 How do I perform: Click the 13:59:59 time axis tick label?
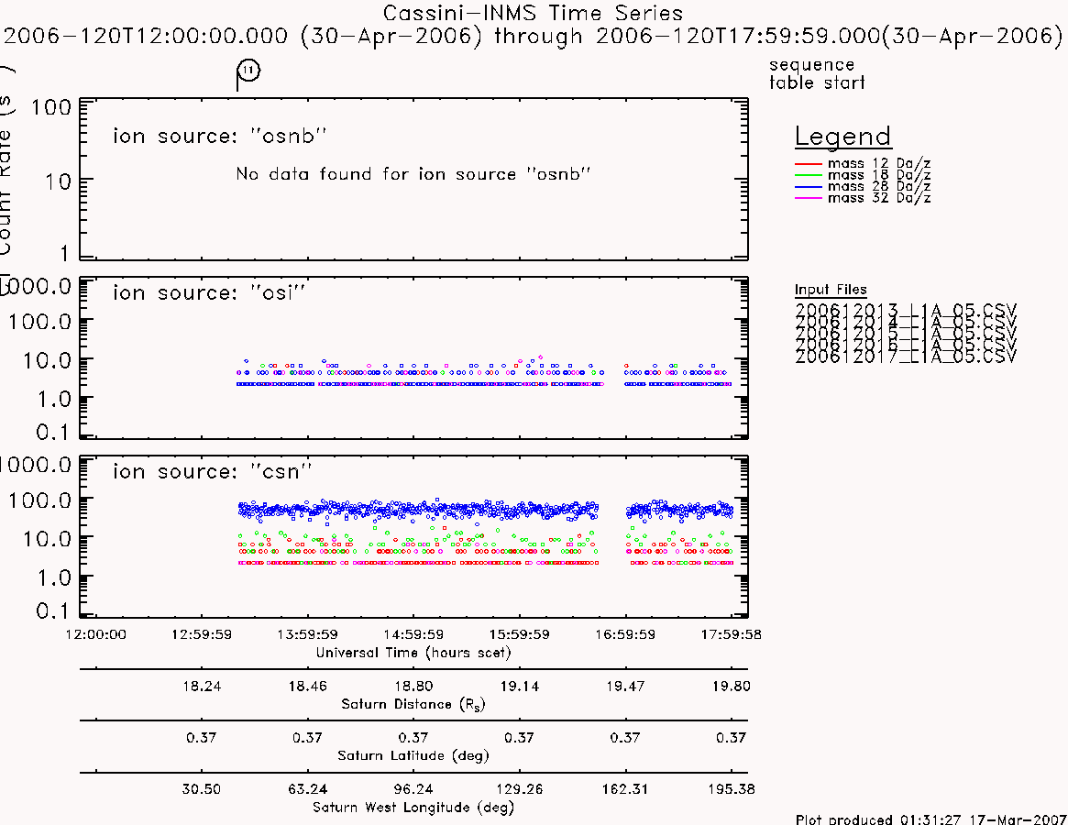coord(307,634)
